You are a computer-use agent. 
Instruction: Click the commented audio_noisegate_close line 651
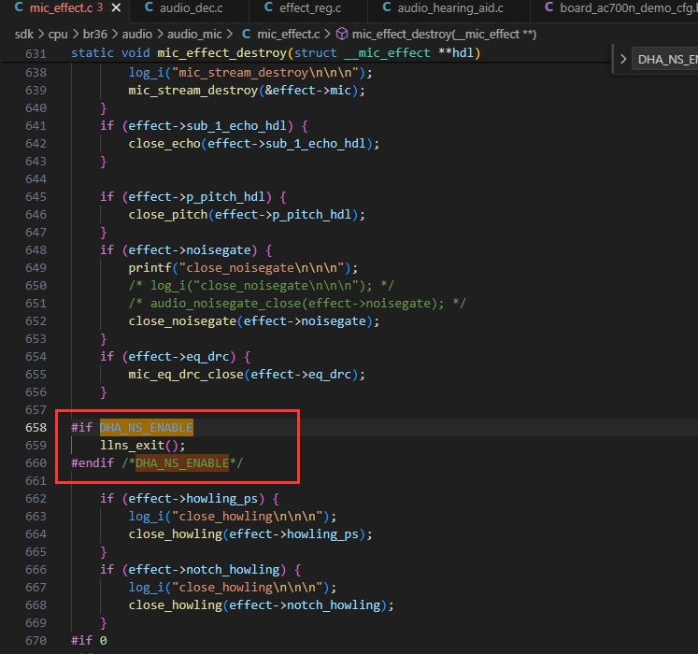point(297,304)
